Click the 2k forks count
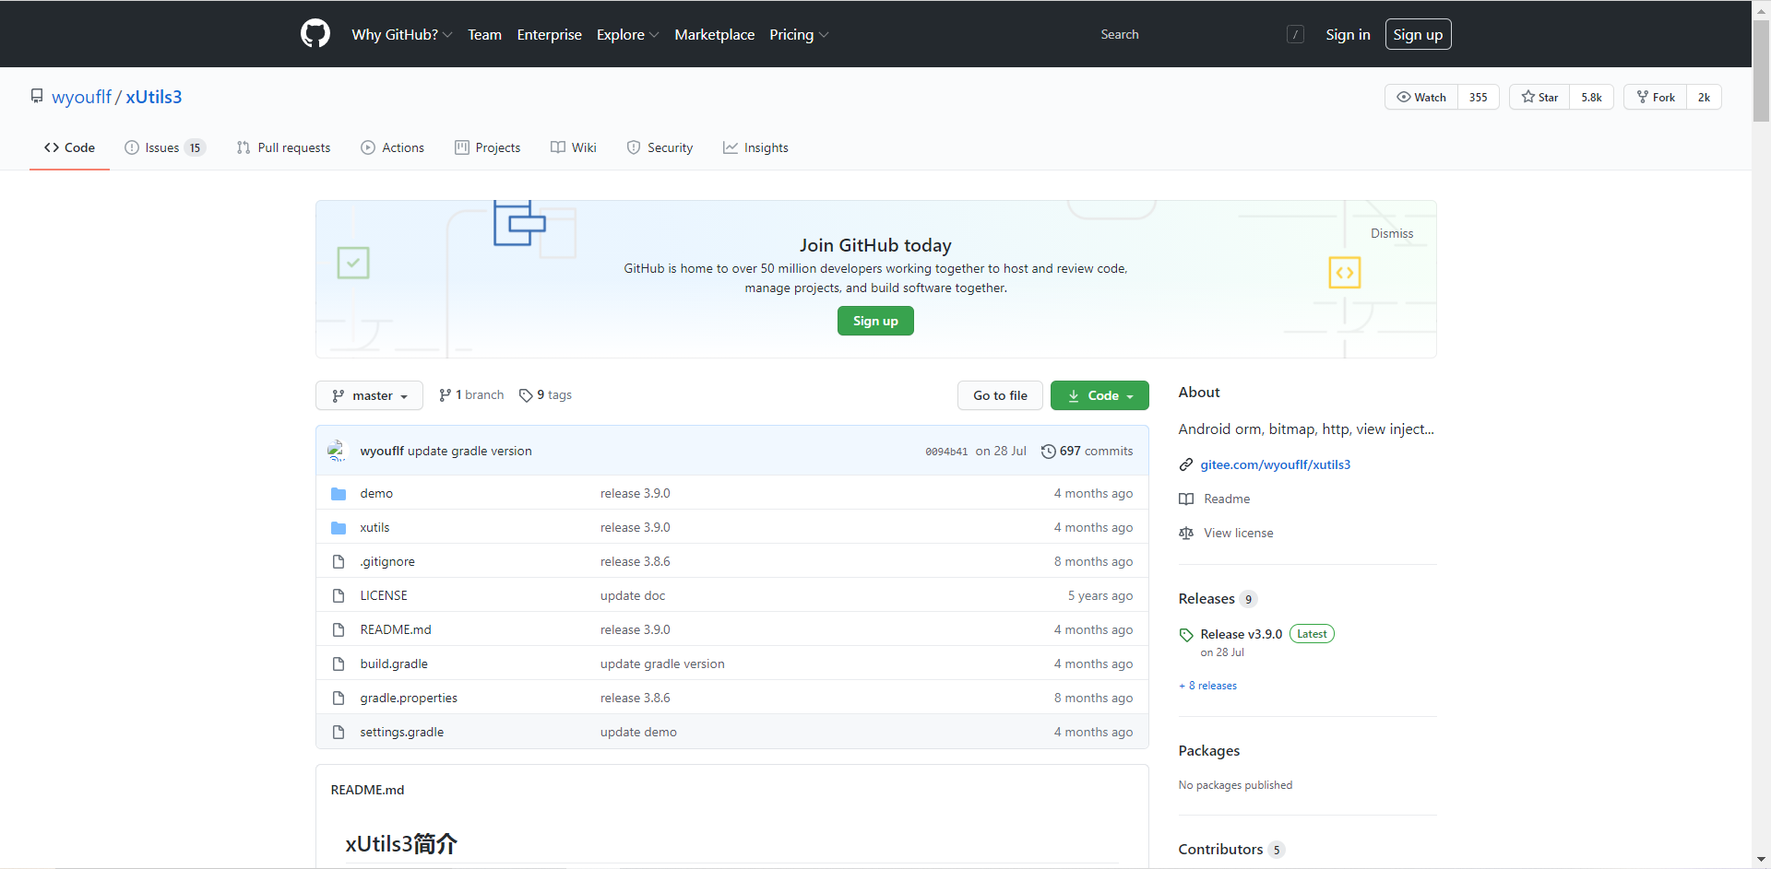 [x=1704, y=97]
